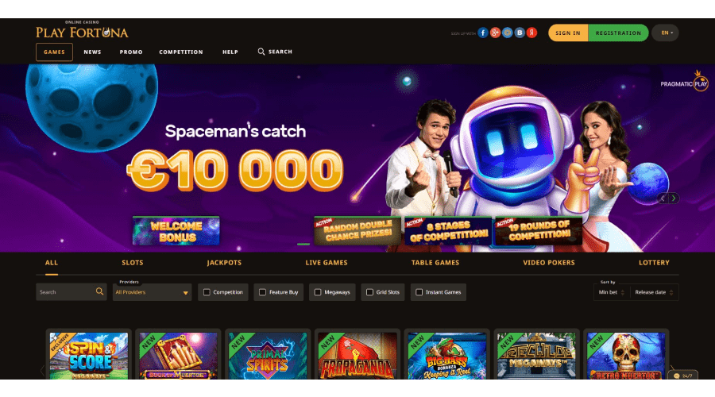Open the 24/7 live chat icon
The image size is (715, 397).
point(676,376)
